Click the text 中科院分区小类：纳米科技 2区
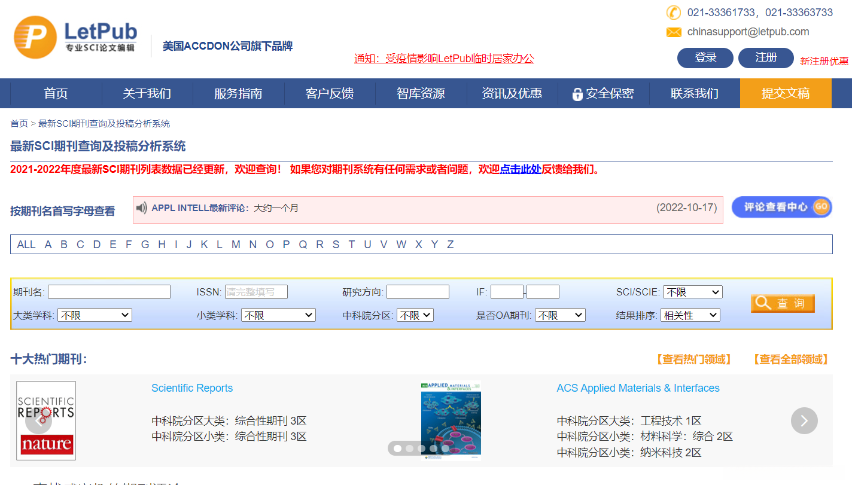Image resolution: width=852 pixels, height=485 pixels. point(629,453)
